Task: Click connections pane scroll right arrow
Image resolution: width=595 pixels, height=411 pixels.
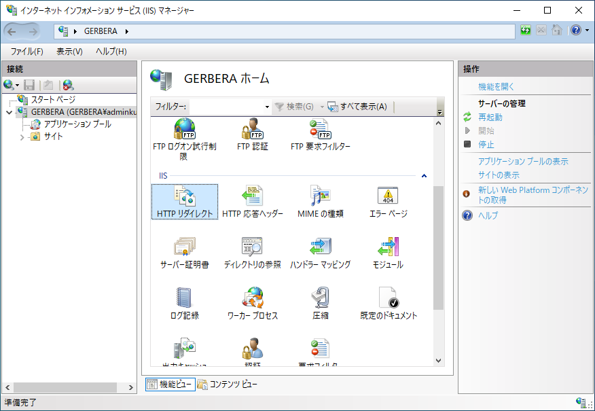Action: 131,387
